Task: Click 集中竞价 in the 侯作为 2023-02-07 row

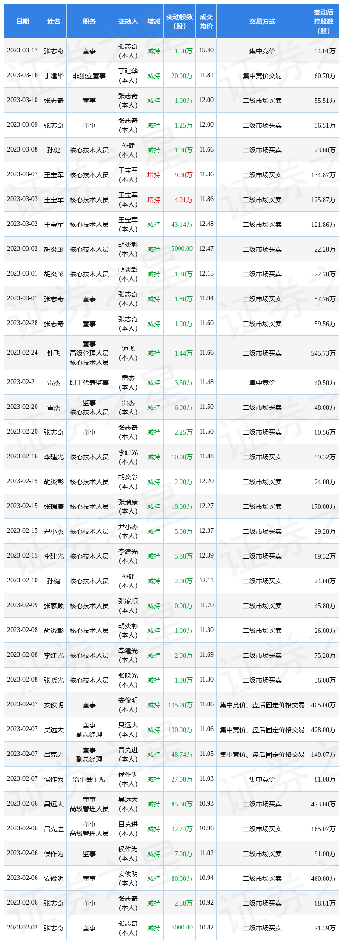Action: [262, 779]
